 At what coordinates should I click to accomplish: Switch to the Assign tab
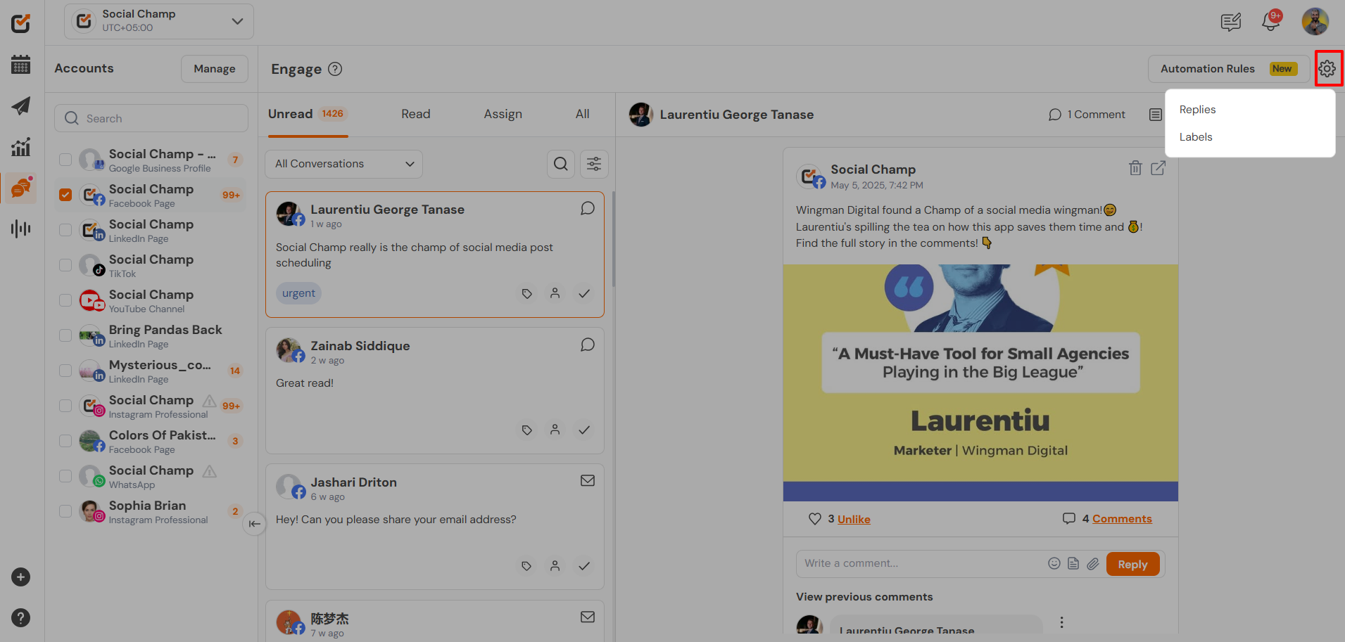click(x=503, y=114)
